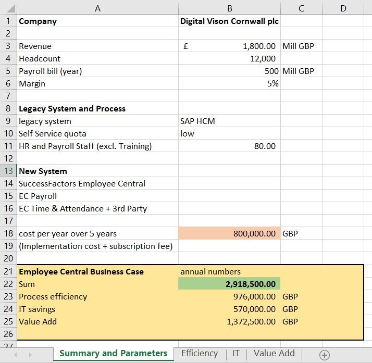Switch to the IT sheet tab

(x=236, y=353)
